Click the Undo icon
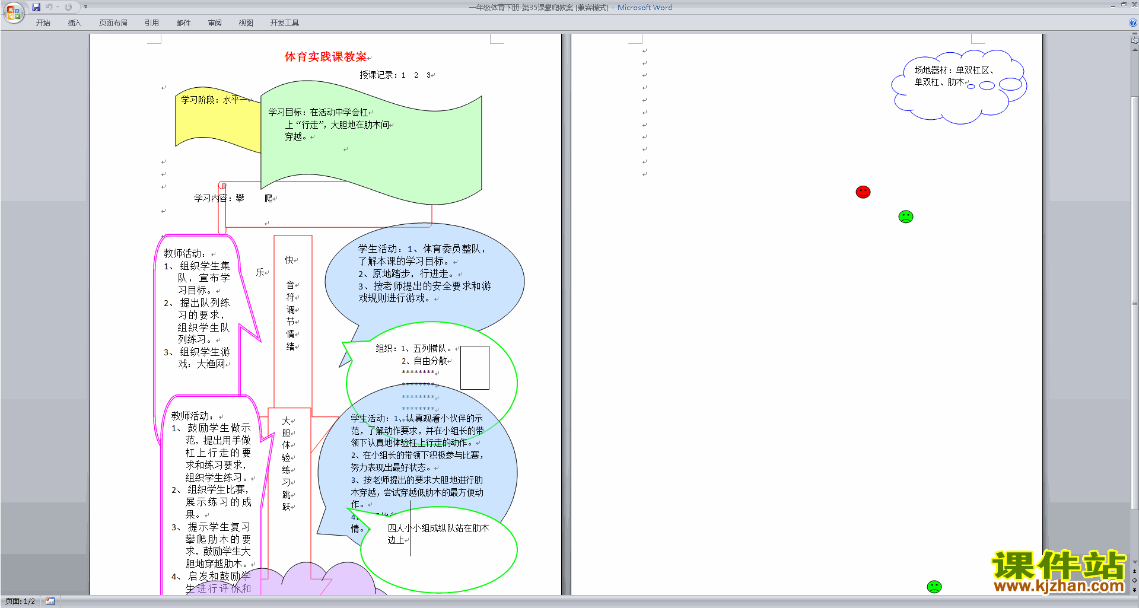Viewport: 1139px width, 608px height. (x=49, y=7)
